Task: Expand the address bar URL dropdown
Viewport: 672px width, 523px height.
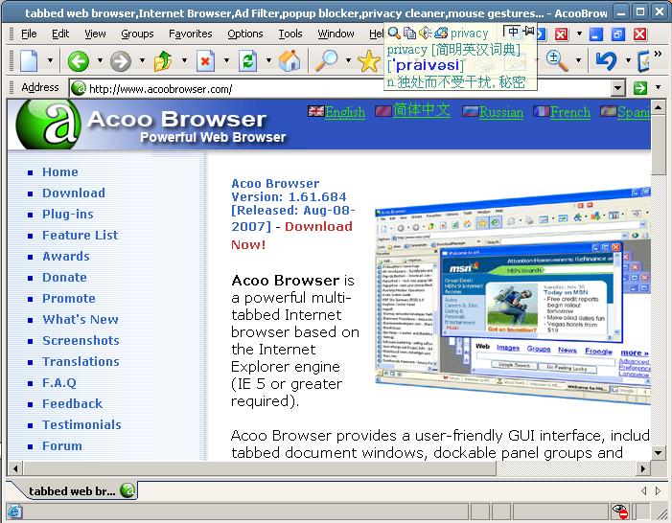Action: click(619, 88)
